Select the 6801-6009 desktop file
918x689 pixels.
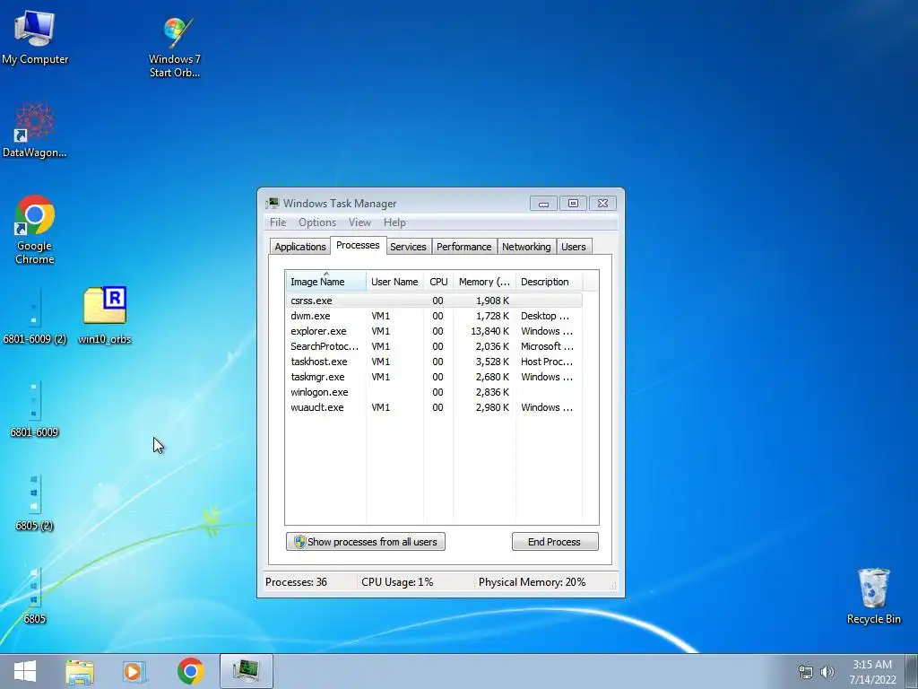(x=35, y=409)
